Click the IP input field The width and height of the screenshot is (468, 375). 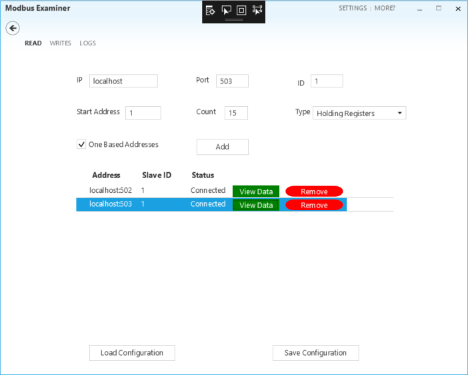click(123, 81)
